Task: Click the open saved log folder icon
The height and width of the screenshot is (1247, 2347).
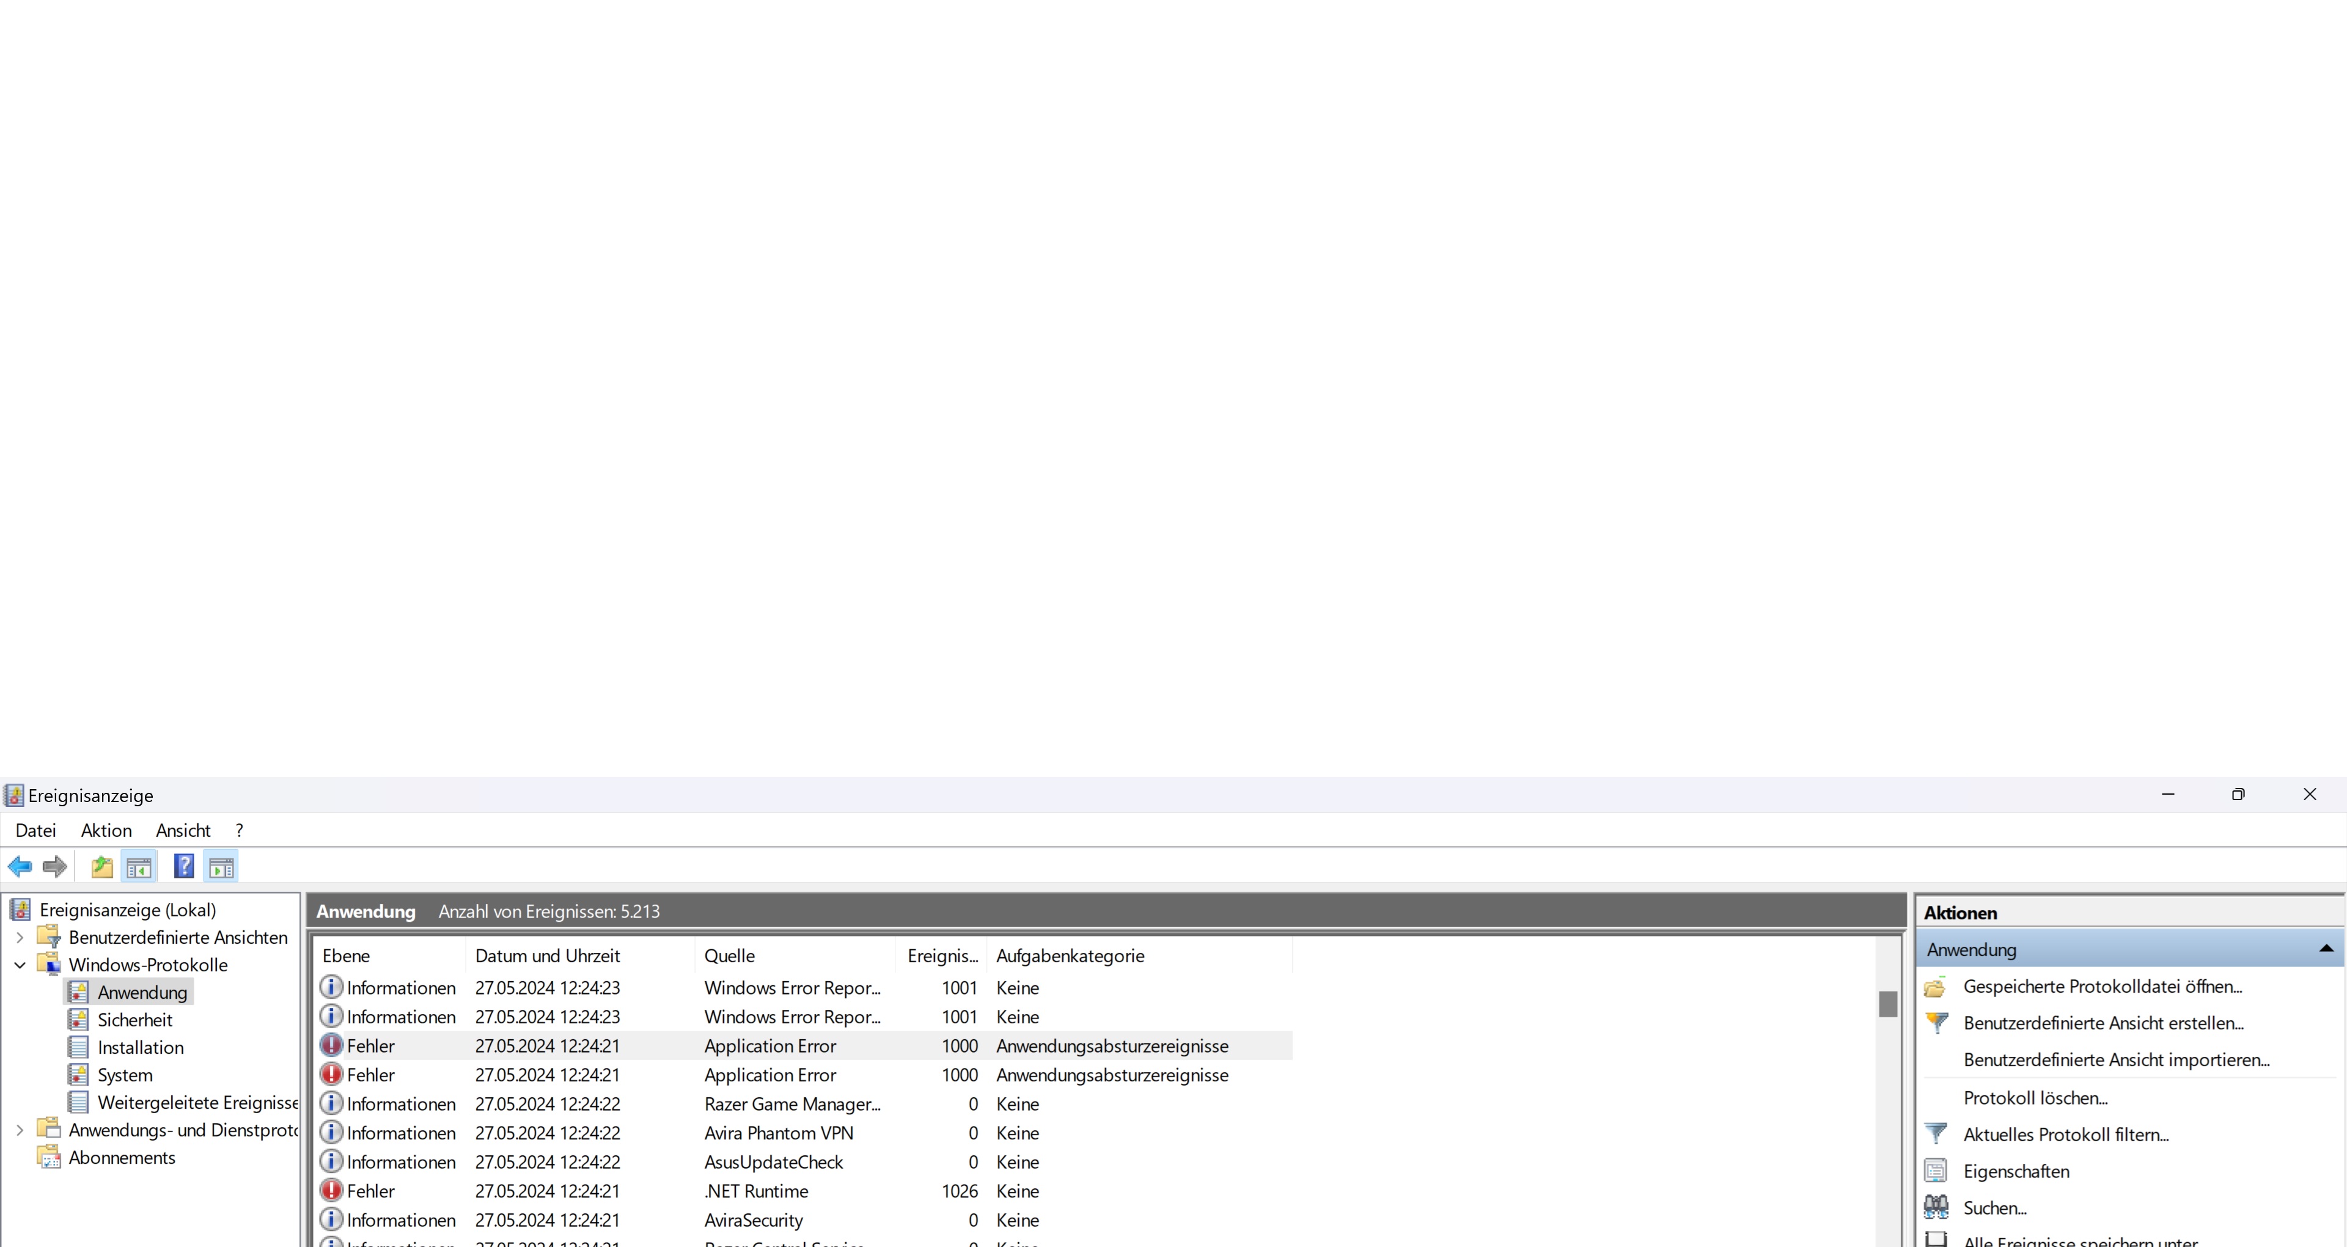Action: pyautogui.click(x=1936, y=987)
